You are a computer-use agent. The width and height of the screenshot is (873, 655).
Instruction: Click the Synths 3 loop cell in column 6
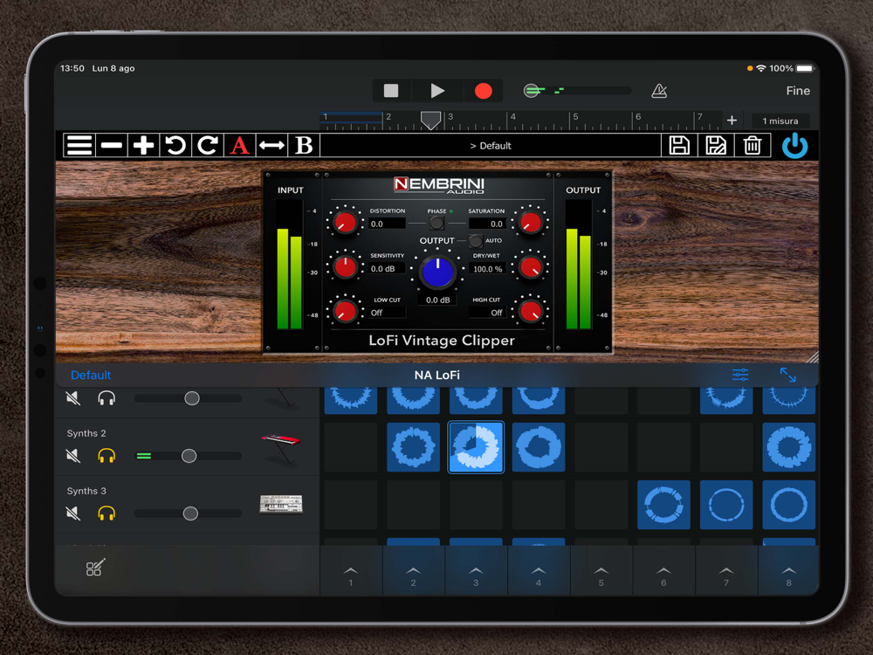pyautogui.click(x=663, y=505)
